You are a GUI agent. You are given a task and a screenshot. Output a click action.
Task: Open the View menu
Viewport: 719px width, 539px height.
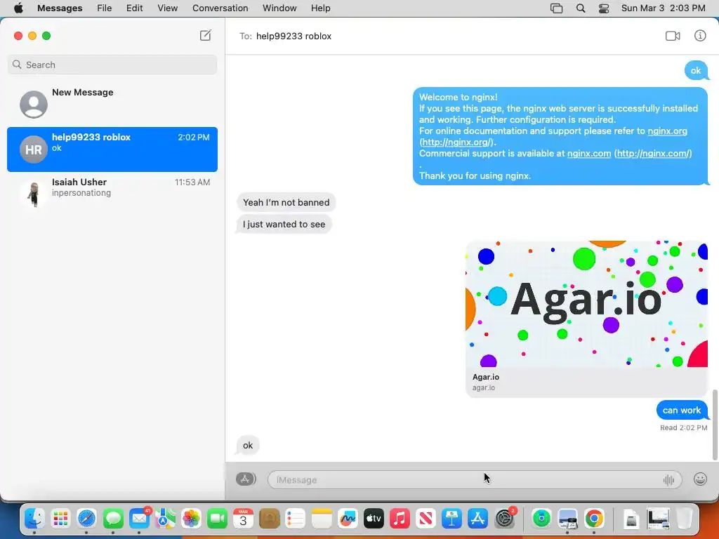pyautogui.click(x=167, y=8)
